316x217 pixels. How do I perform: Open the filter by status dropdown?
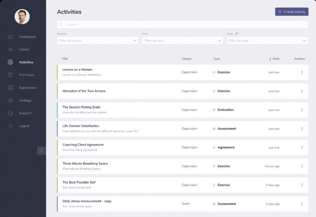coord(97,40)
